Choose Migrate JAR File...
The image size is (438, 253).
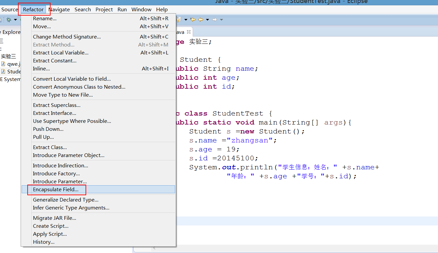coord(98,218)
